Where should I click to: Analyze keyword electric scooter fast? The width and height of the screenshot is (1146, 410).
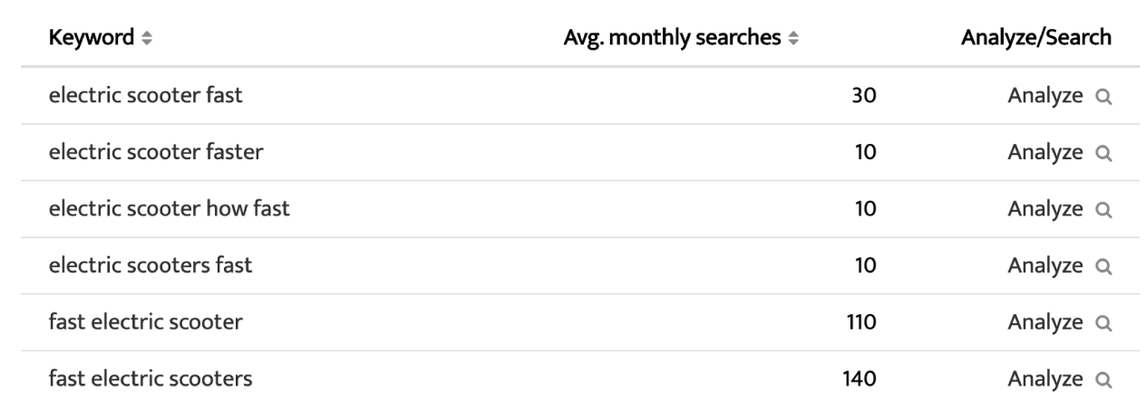click(x=1045, y=96)
